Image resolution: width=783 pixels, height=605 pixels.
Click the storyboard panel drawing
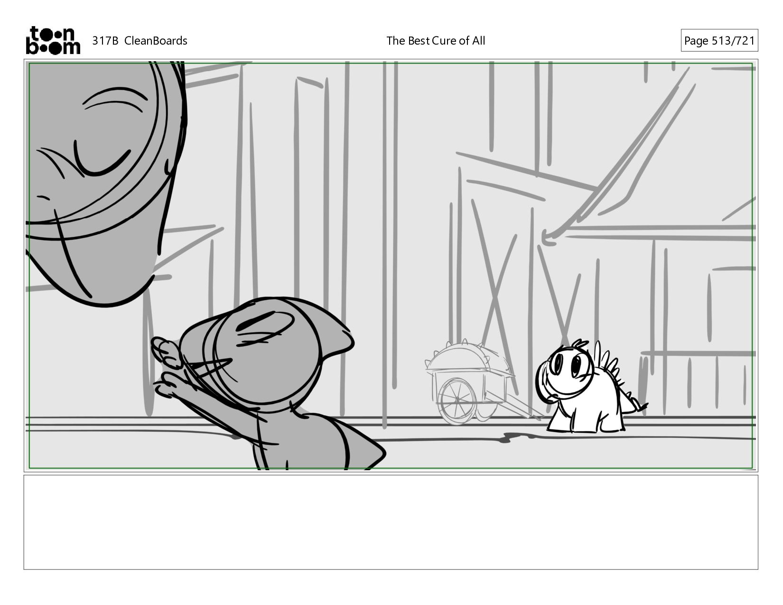[x=391, y=266]
